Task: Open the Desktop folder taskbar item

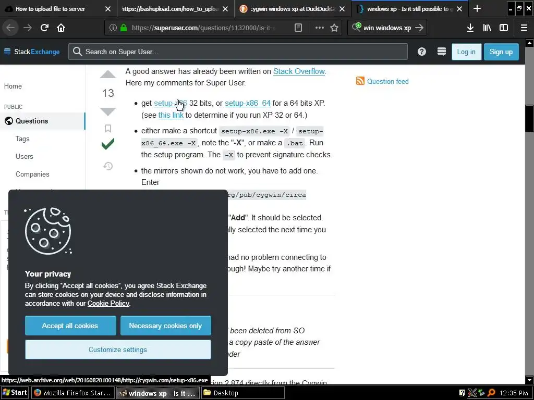Action: coord(243,393)
